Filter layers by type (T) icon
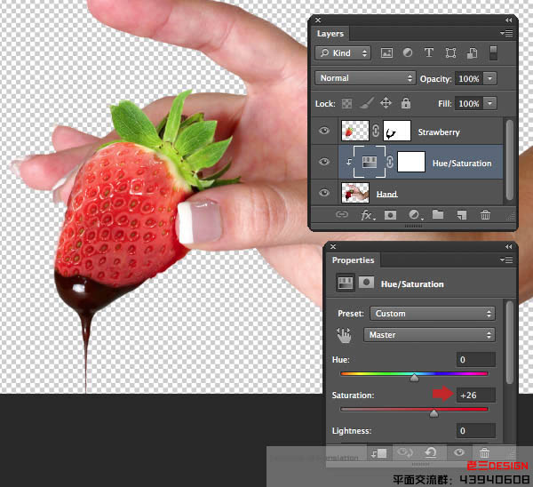The height and width of the screenshot is (487, 533). (429, 52)
